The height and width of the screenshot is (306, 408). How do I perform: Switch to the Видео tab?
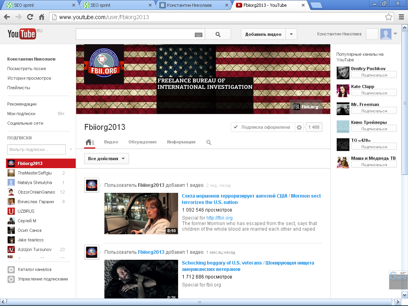tap(111, 142)
